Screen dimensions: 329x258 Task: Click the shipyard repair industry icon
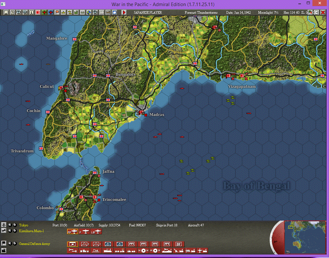(167, 251)
